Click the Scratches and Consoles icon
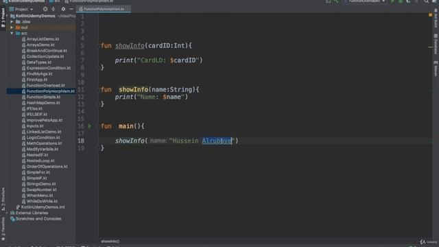Image resolution: width=439 pixels, height=247 pixels. 12,219
